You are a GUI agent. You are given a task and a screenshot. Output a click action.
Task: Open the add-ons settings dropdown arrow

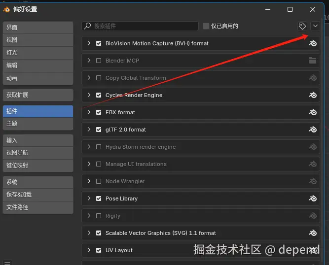(x=315, y=26)
